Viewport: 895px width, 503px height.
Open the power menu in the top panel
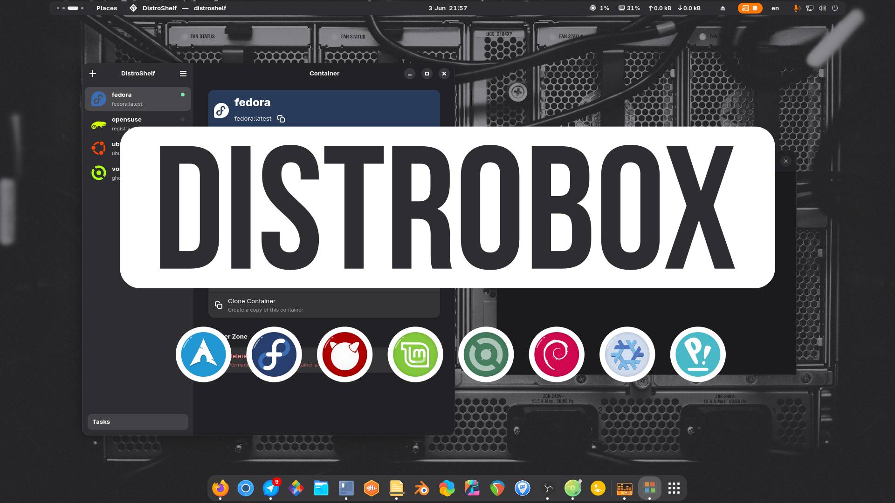coord(834,8)
